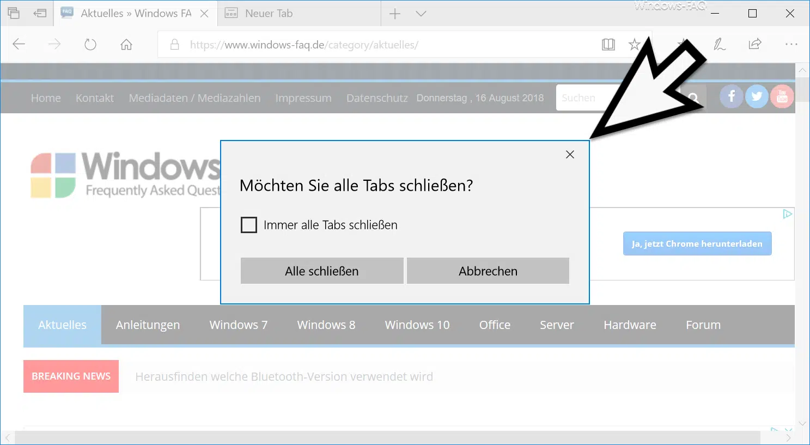
Task: Switch to the 'Neuer Tab' tab
Action: pyautogui.click(x=269, y=14)
